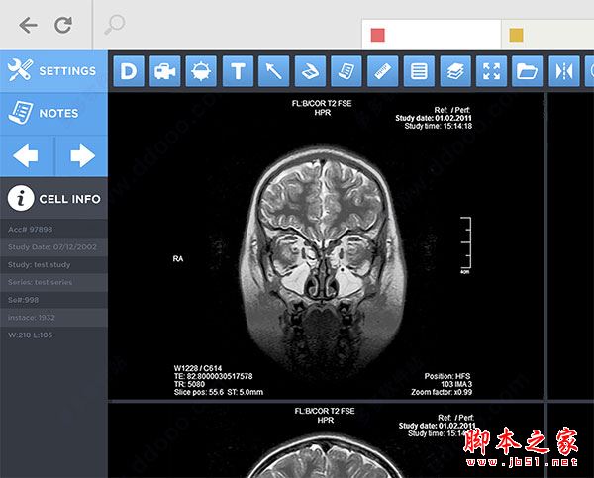
Task: Click the Study Date: 07/12/2002 row
Action: tap(53, 247)
